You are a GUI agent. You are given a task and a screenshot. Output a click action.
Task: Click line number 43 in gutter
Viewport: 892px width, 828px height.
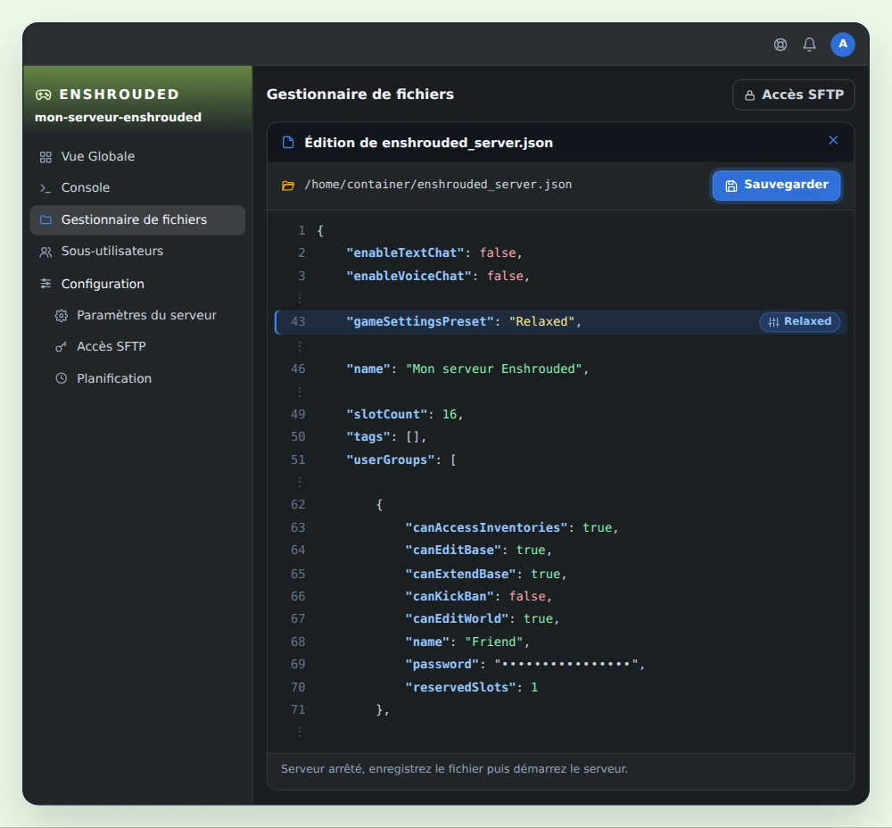pyautogui.click(x=298, y=321)
